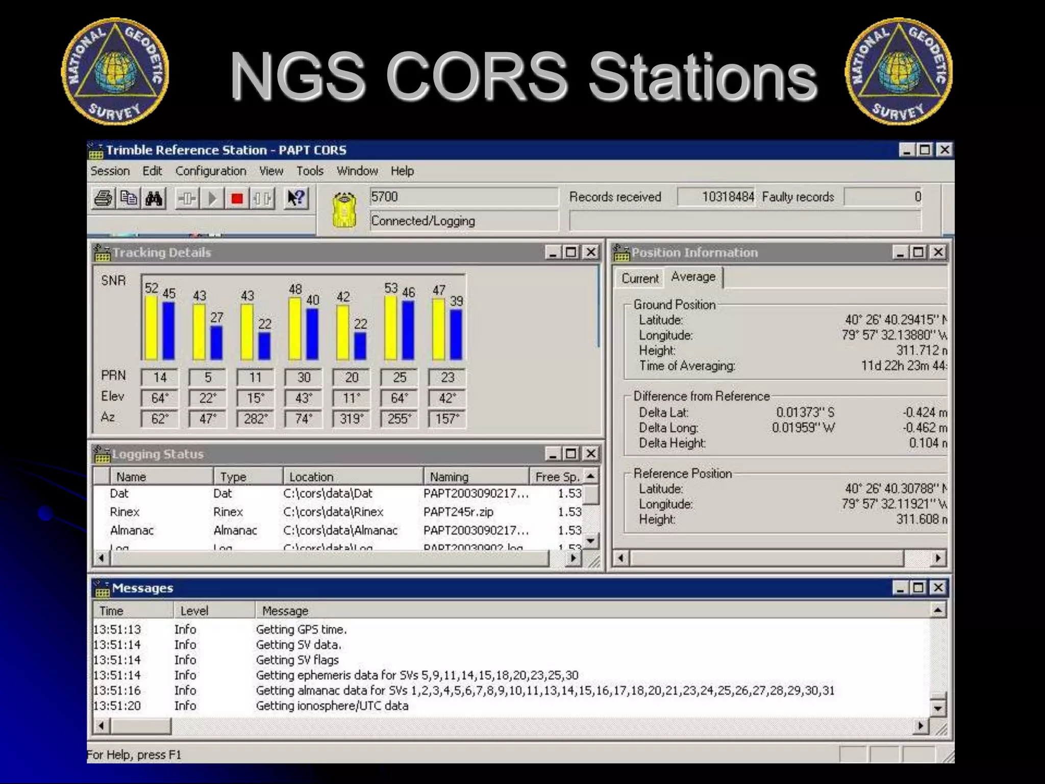Select the Dat row in Logging Status
Viewport: 1045px width, 784px height.
pos(338,494)
